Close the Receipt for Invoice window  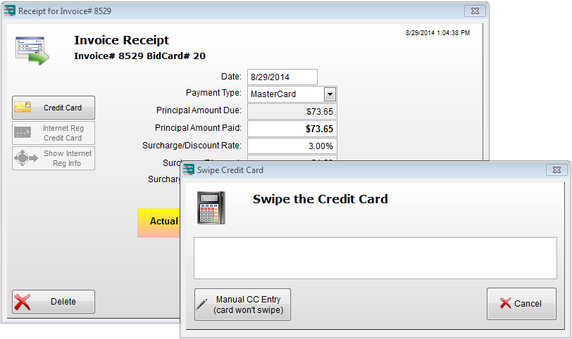[474, 11]
